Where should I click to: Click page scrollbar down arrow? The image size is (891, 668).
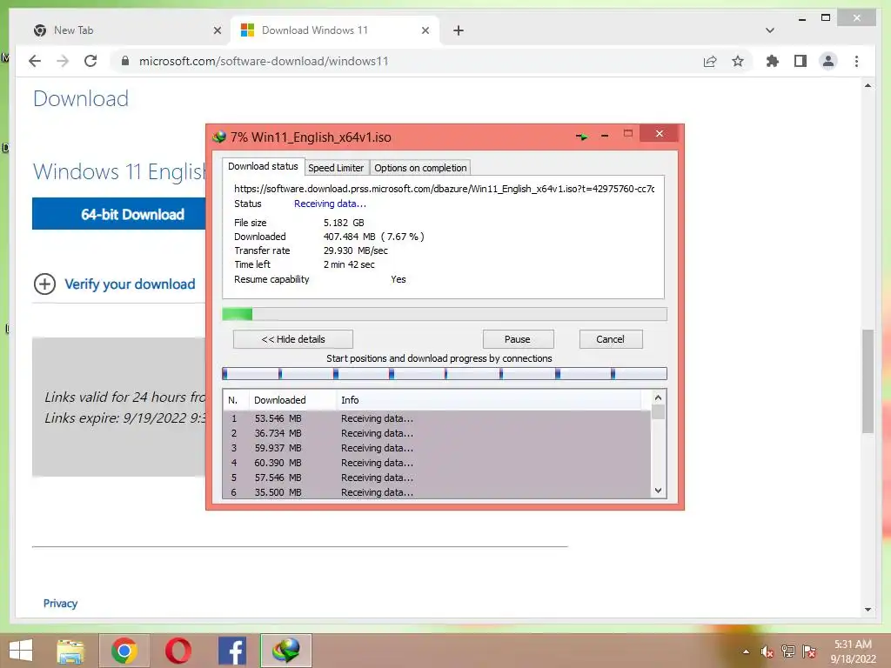[x=868, y=610]
